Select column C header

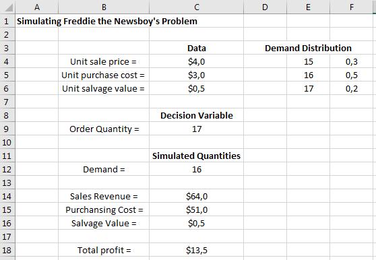pyautogui.click(x=196, y=7)
